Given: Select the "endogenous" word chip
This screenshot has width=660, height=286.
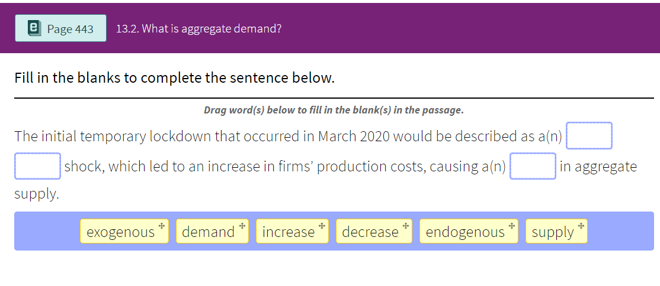Looking at the screenshot, I should point(464,232).
